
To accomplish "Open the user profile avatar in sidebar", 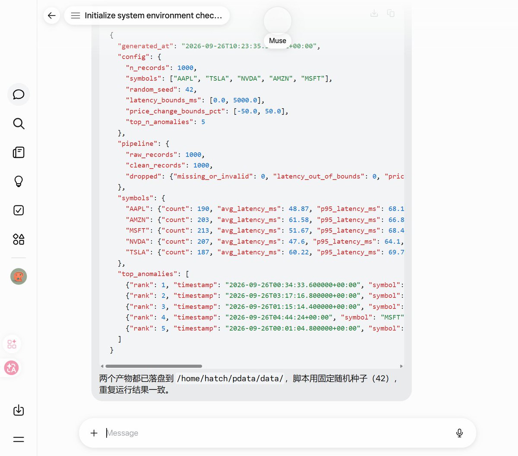I will pos(19,277).
